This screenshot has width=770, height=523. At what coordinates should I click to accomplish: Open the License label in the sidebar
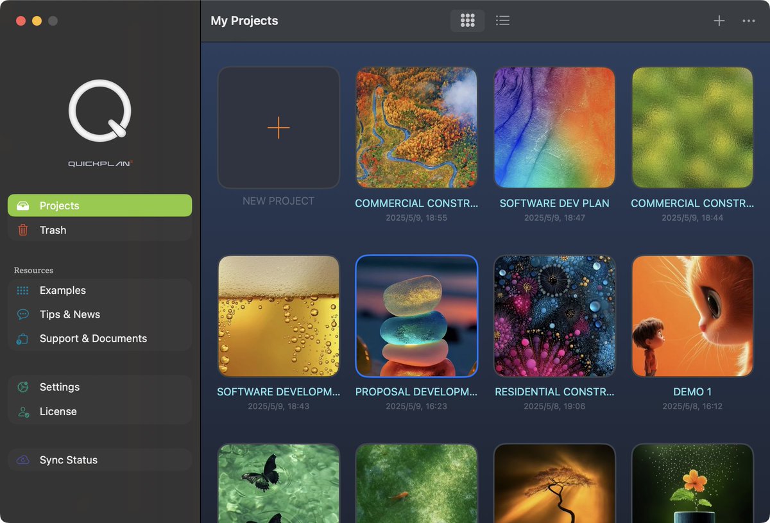(58, 411)
